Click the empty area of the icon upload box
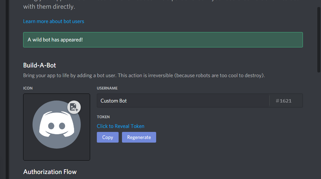The width and height of the screenshot is (321, 179). (57, 155)
